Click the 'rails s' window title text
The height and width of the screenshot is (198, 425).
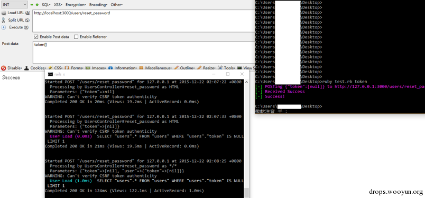tap(60, 74)
